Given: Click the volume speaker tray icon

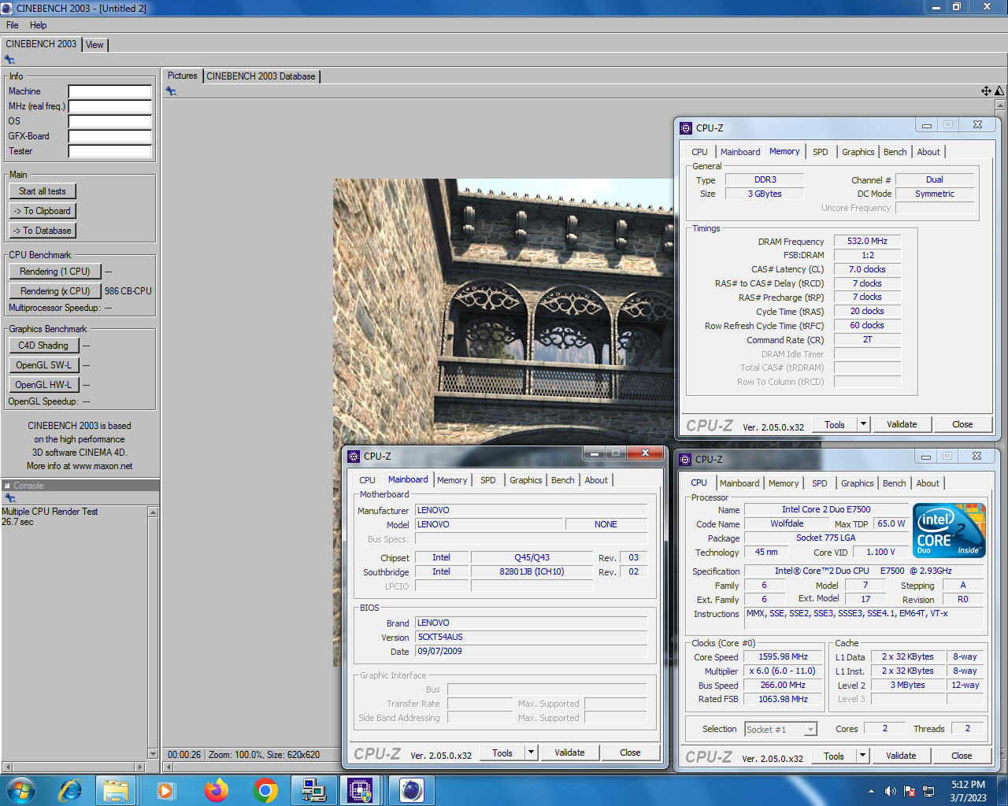Looking at the screenshot, I should 890,791.
